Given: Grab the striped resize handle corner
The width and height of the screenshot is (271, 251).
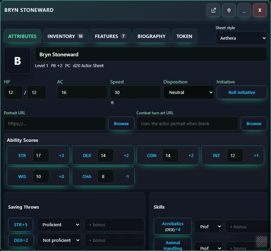Looking at the screenshot, I should (262, 242).
